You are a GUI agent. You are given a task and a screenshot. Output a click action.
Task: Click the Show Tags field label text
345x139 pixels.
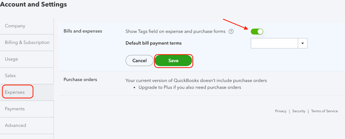tap(176, 32)
